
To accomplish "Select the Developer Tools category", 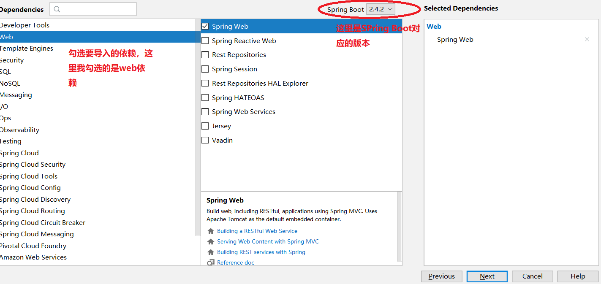I will pyautogui.click(x=98, y=25).
